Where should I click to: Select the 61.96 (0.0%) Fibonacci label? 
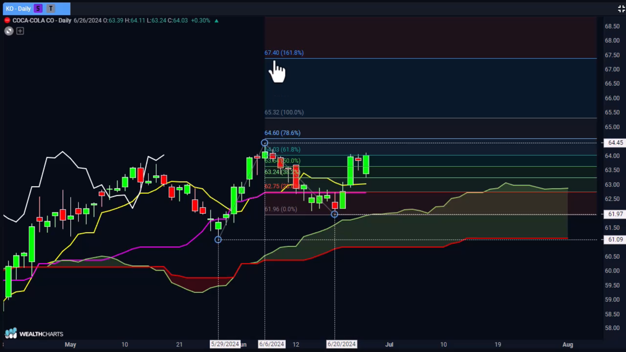[281, 209]
